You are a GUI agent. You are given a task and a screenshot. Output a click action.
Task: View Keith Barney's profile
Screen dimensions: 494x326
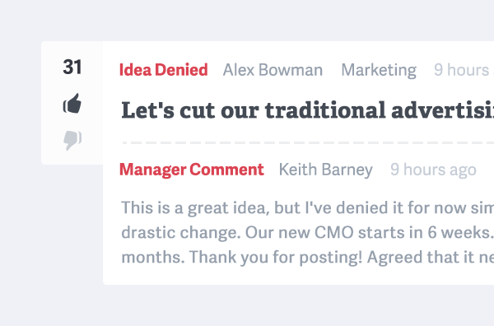pyautogui.click(x=326, y=170)
